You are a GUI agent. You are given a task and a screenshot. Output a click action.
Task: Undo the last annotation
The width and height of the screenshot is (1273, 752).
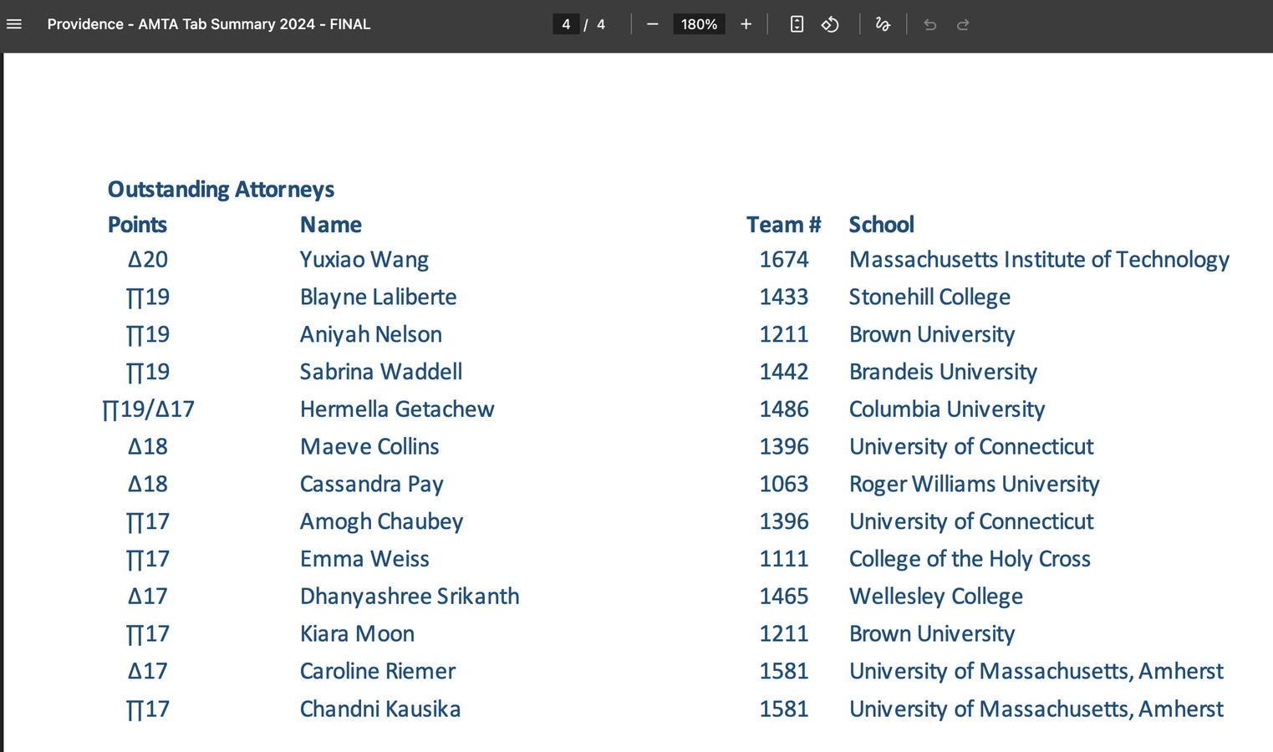[929, 24]
